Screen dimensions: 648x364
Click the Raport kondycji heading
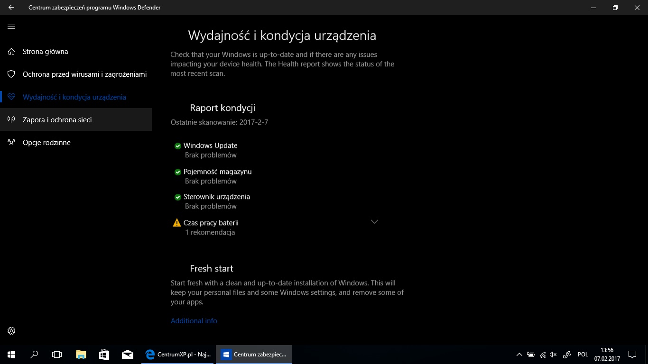coord(222,108)
